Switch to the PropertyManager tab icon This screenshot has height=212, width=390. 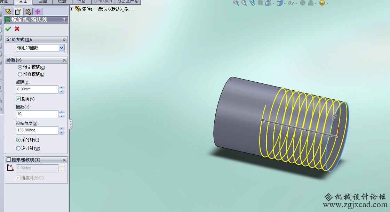click(18, 11)
